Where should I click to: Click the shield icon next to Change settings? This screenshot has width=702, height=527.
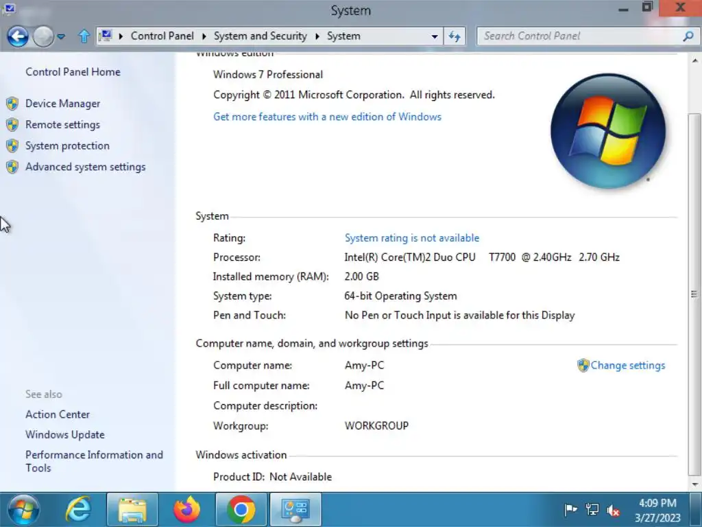(583, 365)
